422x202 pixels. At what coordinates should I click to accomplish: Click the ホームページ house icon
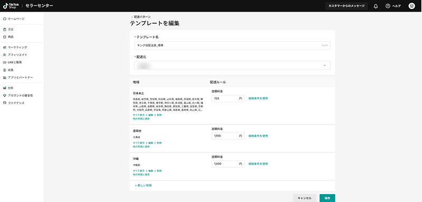point(5,18)
